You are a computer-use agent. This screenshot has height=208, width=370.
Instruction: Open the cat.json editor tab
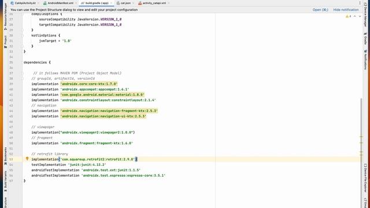click(125, 3)
